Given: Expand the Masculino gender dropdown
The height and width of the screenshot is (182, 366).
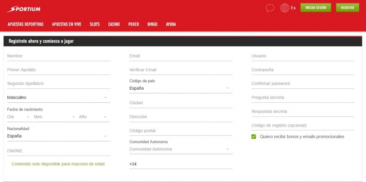Looking at the screenshot, I should pos(59,97).
